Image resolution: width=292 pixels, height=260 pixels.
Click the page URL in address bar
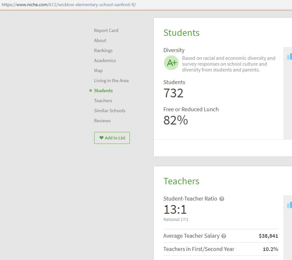[x=69, y=5]
